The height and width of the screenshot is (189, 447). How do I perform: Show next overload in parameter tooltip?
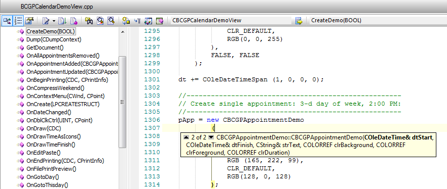point(211,137)
